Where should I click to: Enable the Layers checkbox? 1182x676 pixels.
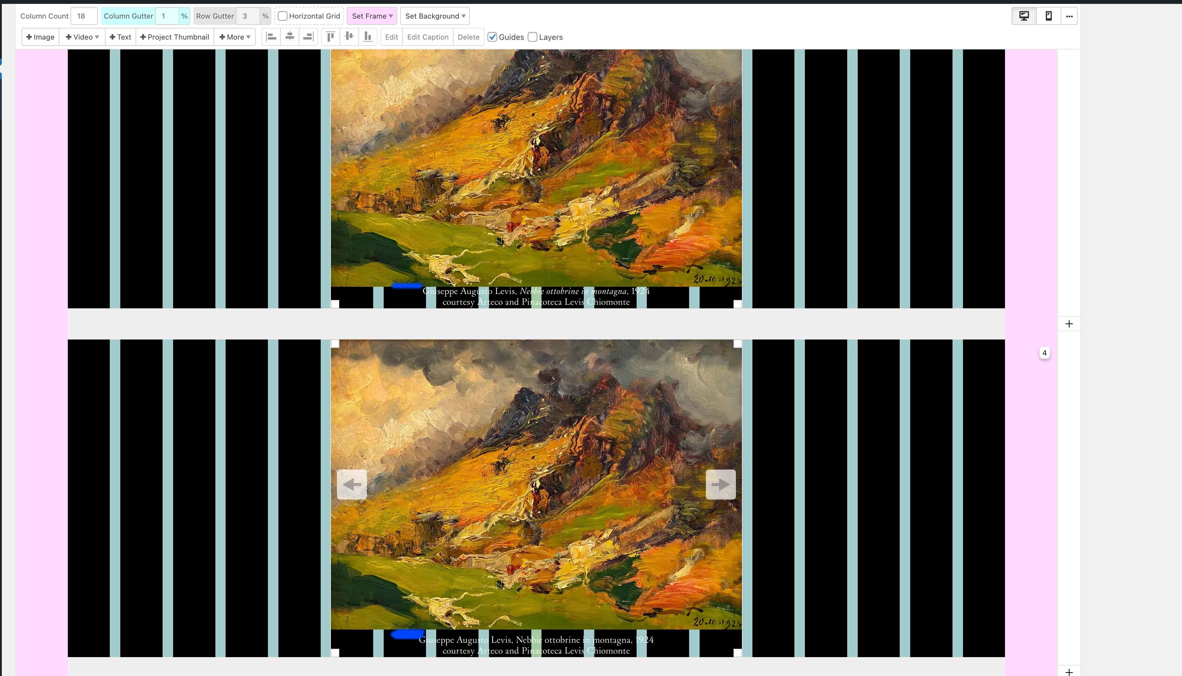pos(533,37)
